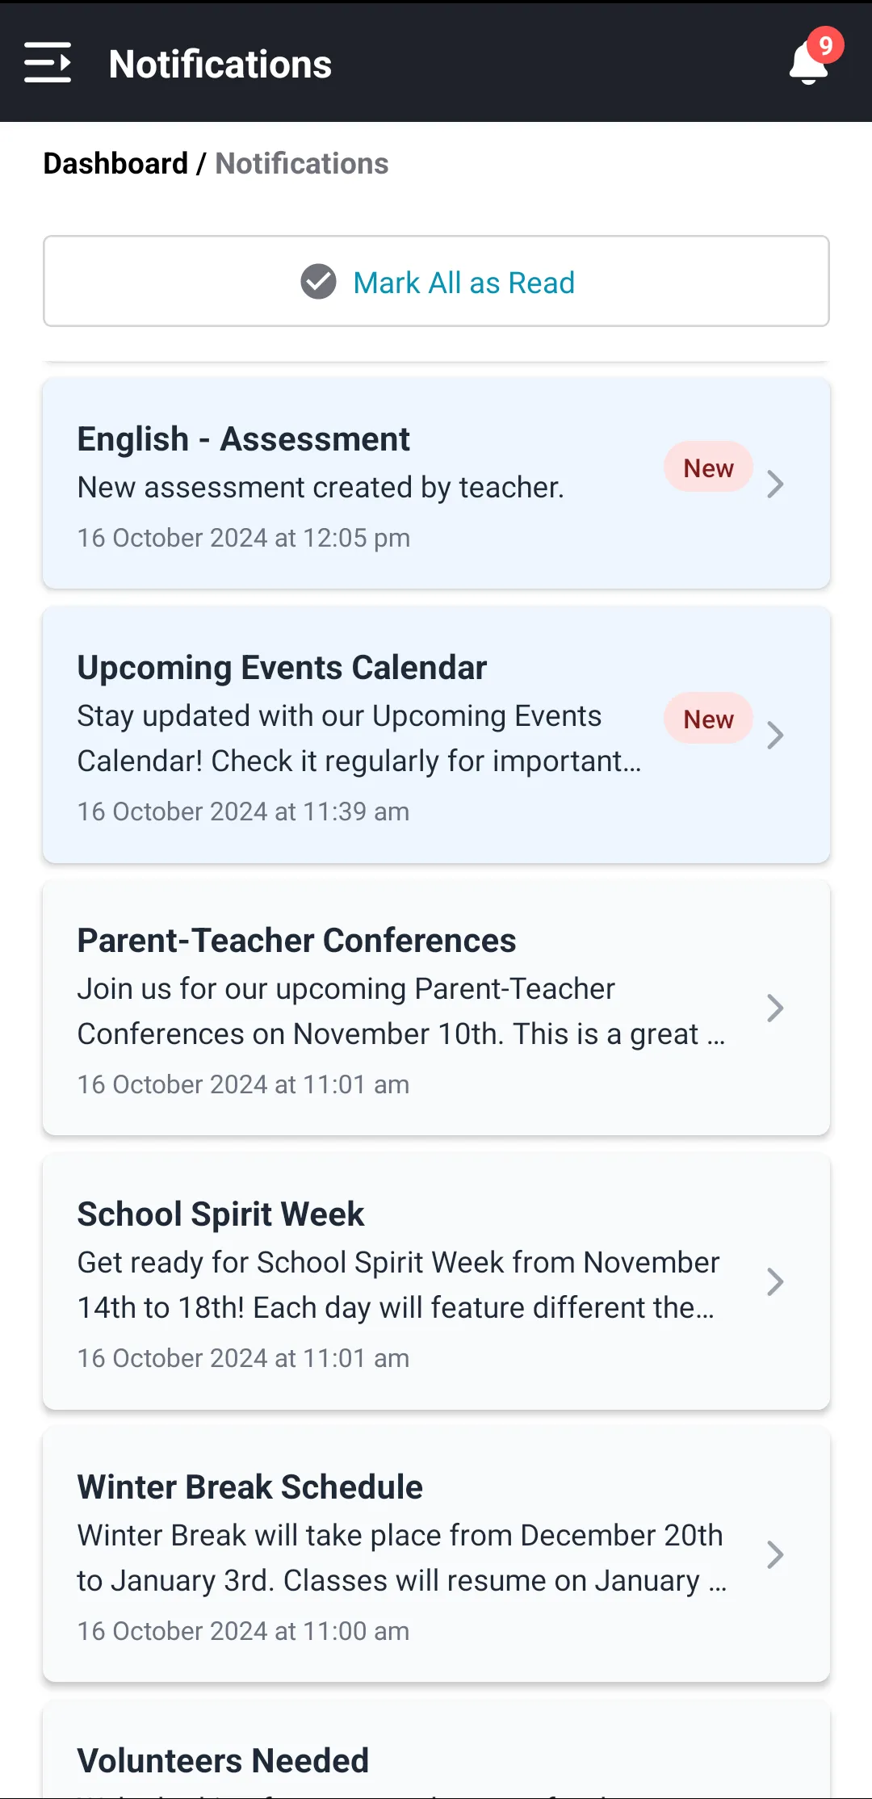The width and height of the screenshot is (872, 1799).
Task: Open School Spirit Week chevron arrow
Action: click(x=775, y=1282)
